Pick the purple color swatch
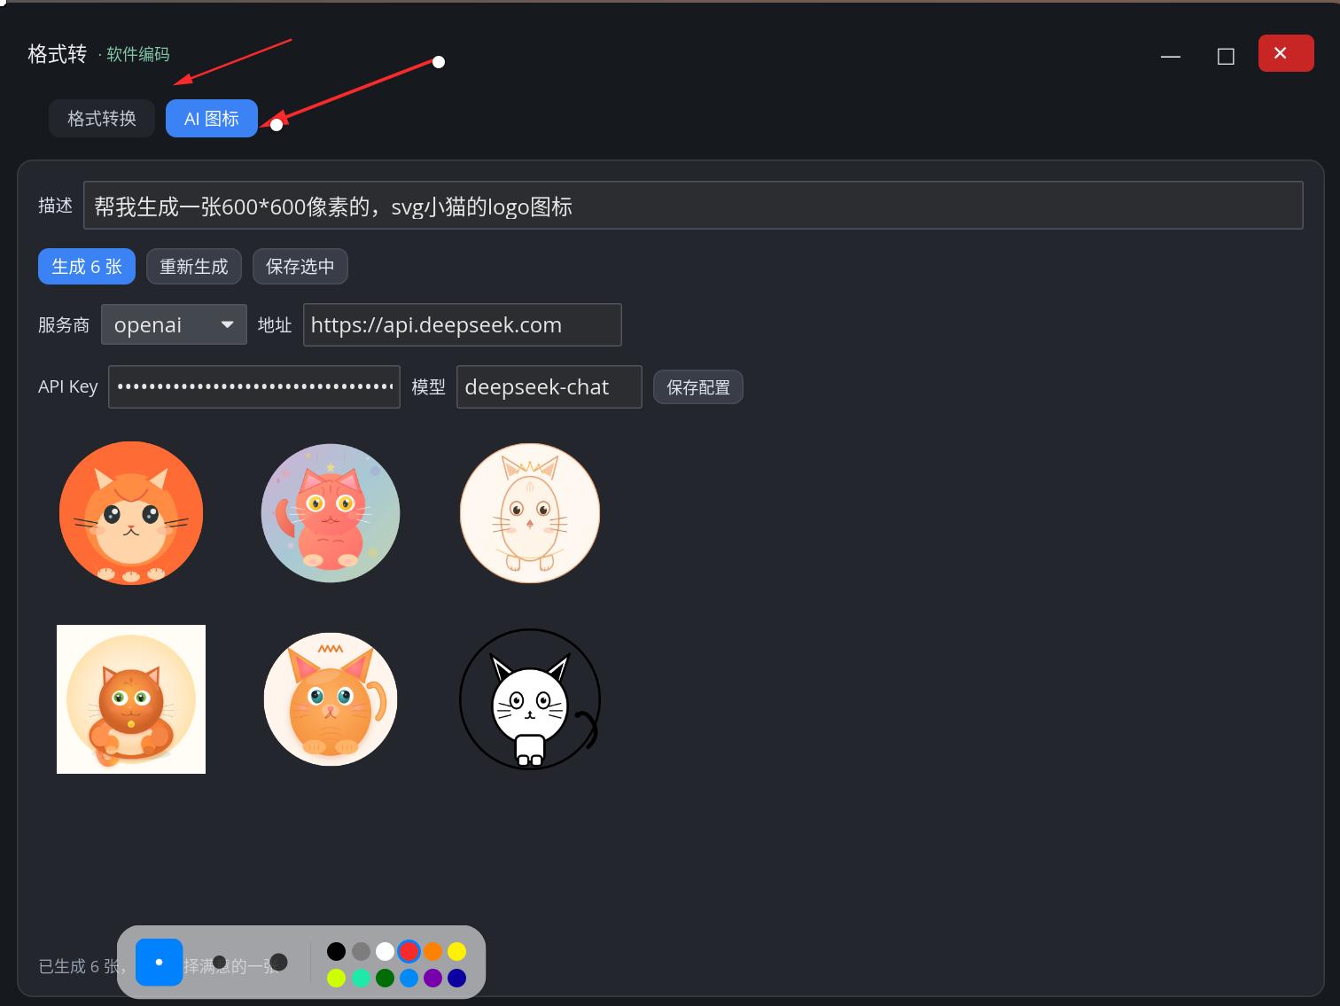1340x1006 pixels. 432,978
